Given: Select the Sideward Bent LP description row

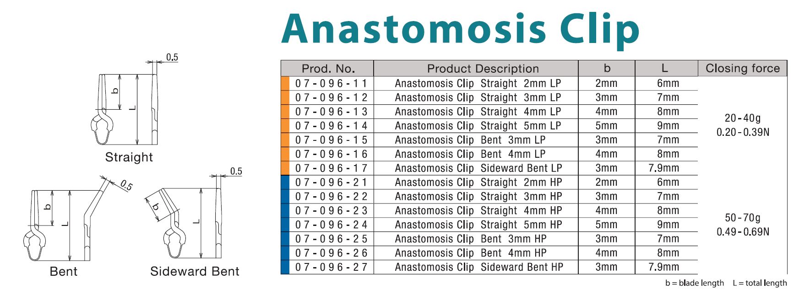Looking at the screenshot, I should pyautogui.click(x=478, y=168).
